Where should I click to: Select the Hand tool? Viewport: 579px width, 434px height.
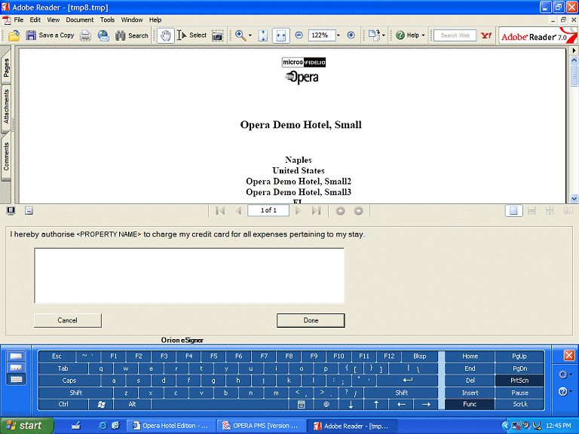pyautogui.click(x=165, y=35)
